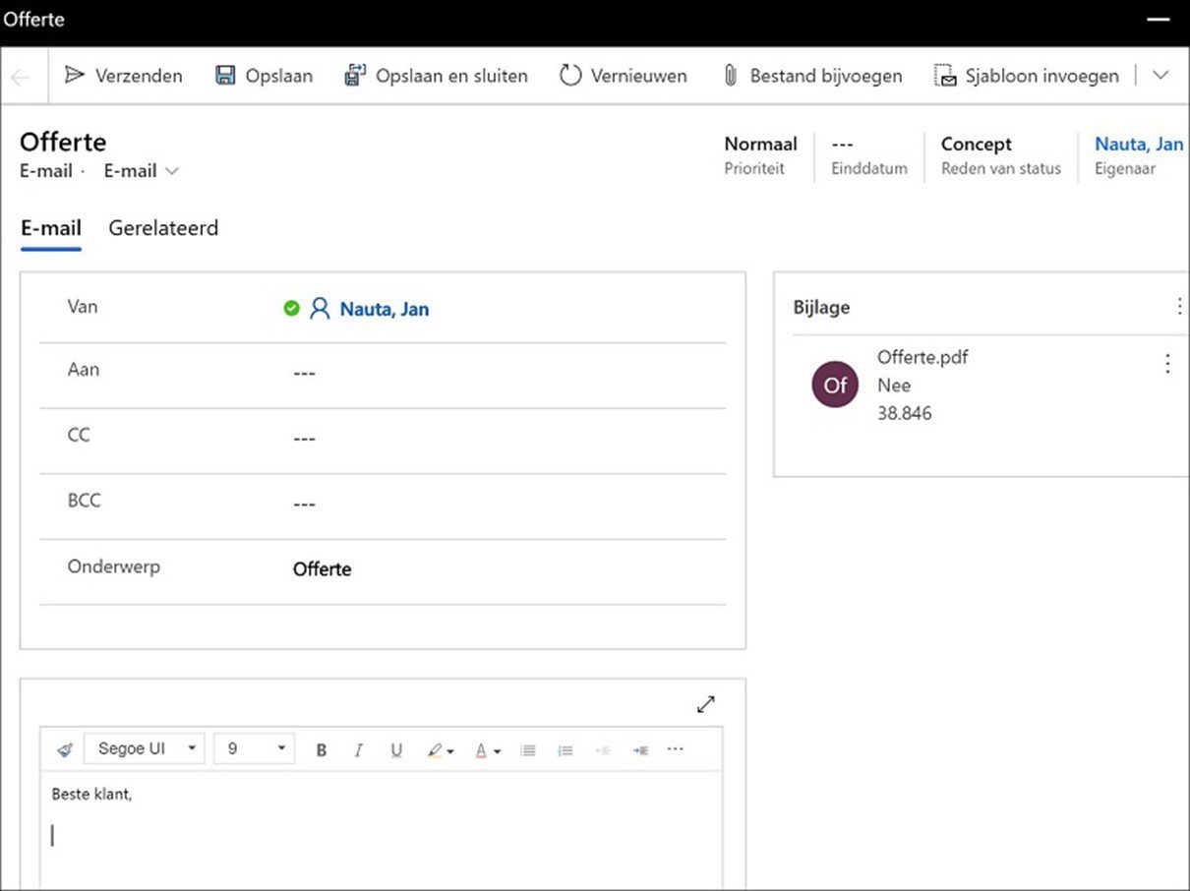Click the Offerte.pdf 'Of' avatar circle
The image size is (1190, 891).
(x=835, y=385)
